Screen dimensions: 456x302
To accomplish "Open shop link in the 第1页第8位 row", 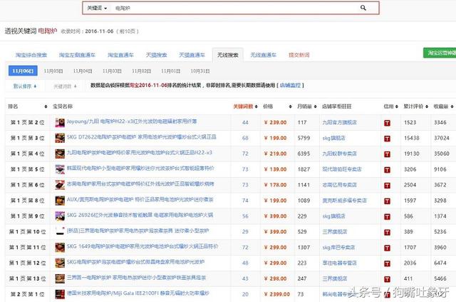I will click(344, 201).
